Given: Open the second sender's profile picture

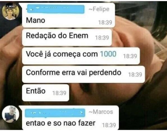Looking at the screenshot, I should pos(11,114).
